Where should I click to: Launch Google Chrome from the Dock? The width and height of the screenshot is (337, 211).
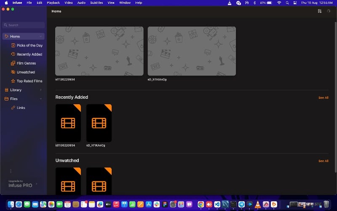point(201,204)
